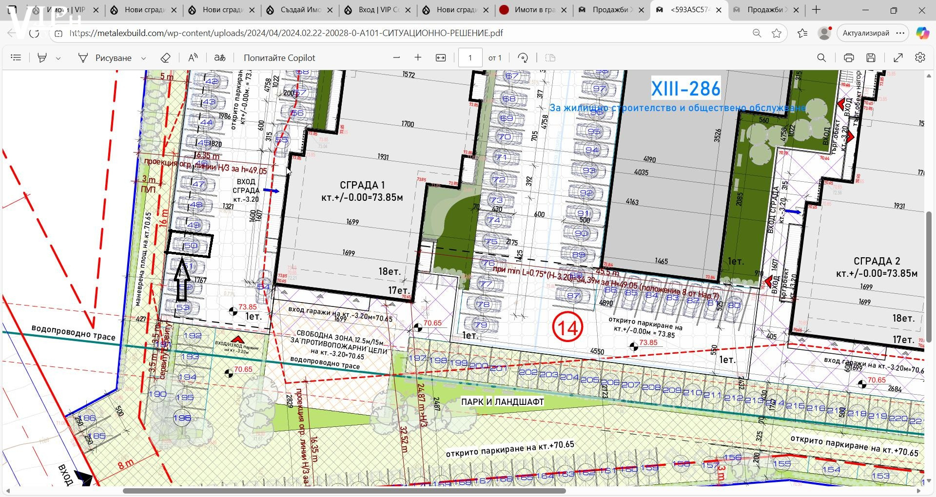This screenshot has width=936, height=497.
Task: Save the PDF file
Action: [871, 58]
